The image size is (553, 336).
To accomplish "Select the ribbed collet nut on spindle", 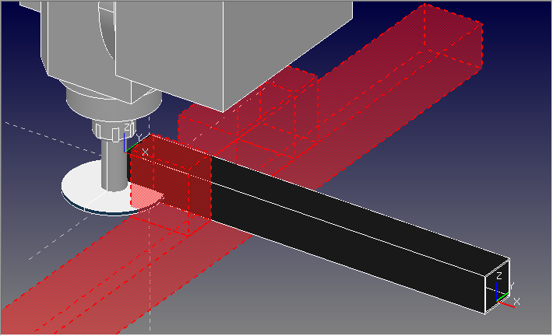I will pyautogui.click(x=109, y=131).
